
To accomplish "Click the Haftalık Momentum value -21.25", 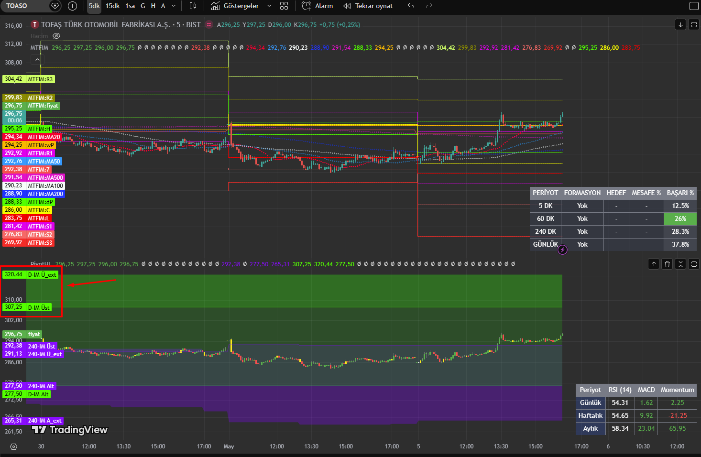I will 678,415.
